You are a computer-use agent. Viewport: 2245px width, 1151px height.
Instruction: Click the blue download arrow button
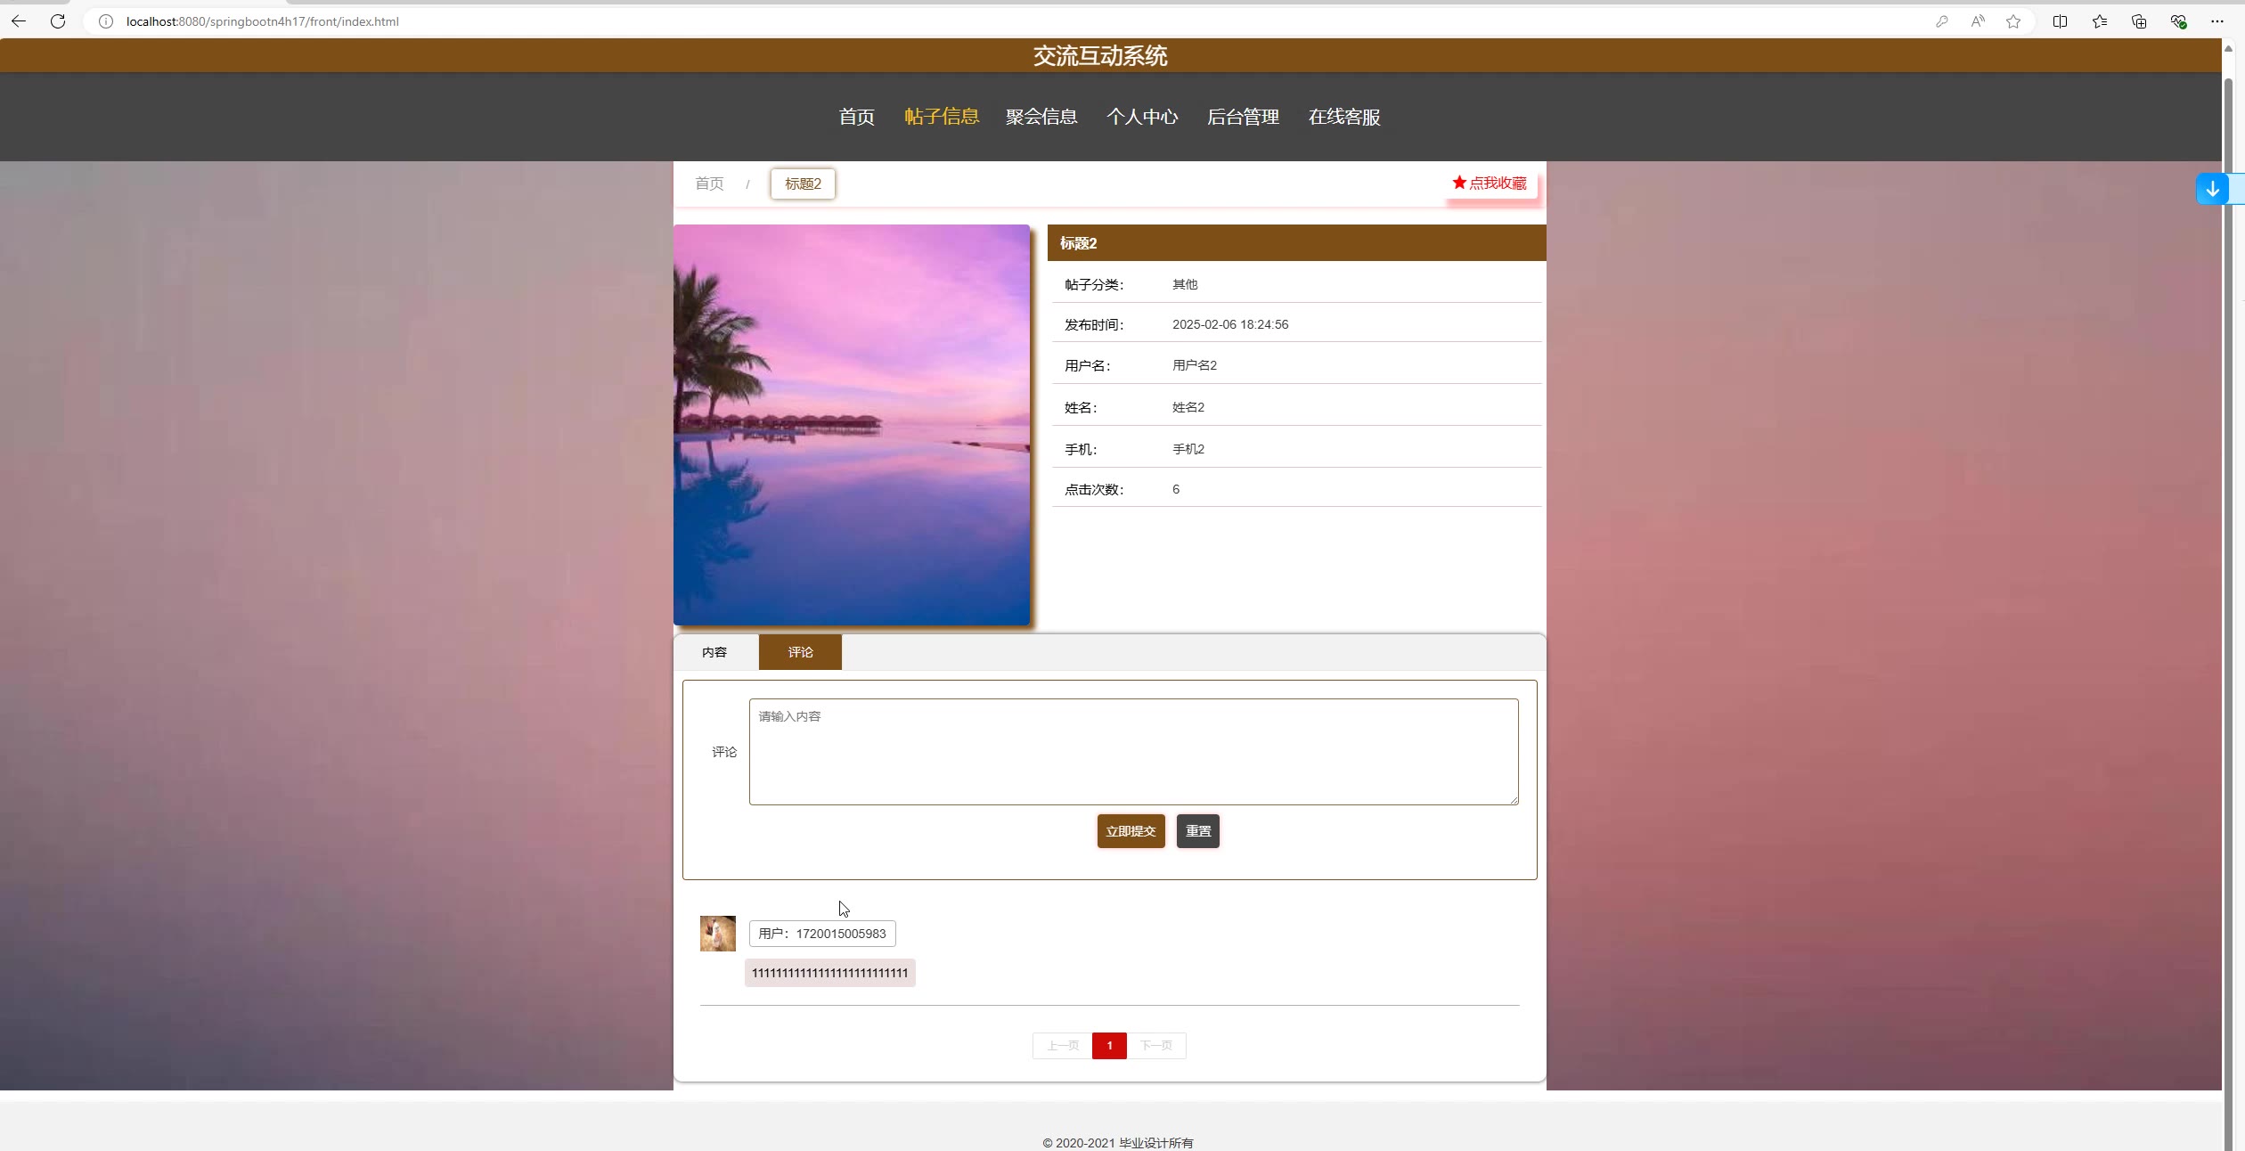coord(2212,189)
